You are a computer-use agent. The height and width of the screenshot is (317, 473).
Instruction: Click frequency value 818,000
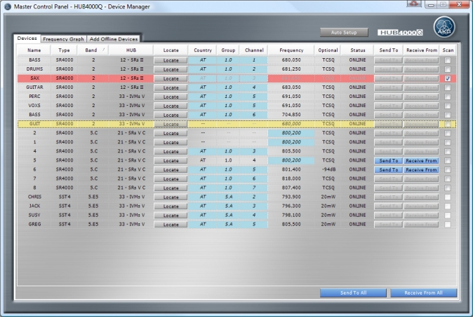pos(291,178)
